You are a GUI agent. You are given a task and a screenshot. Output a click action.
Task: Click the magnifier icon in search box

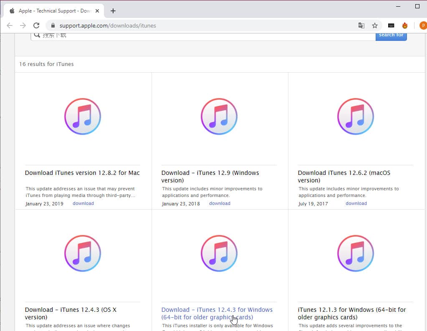point(37,35)
